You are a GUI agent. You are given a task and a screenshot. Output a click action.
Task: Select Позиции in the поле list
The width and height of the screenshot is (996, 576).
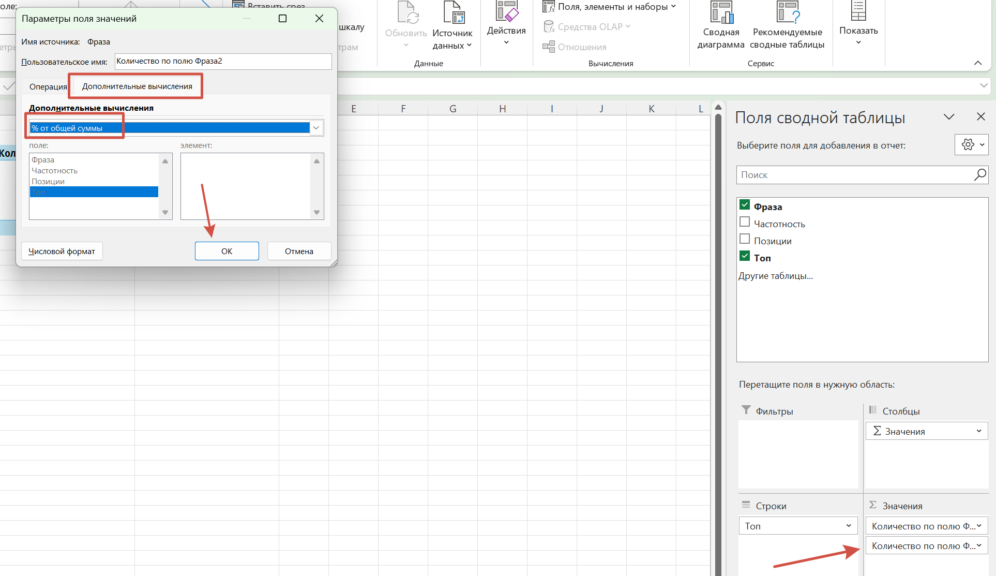tap(94, 181)
